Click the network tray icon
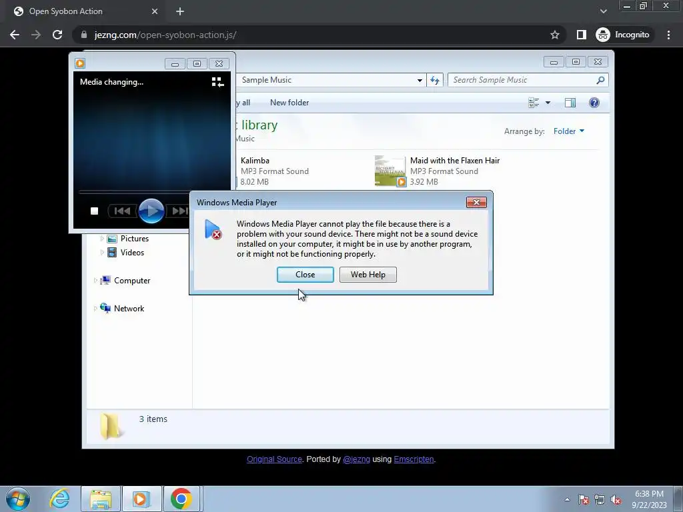The height and width of the screenshot is (512, 683). click(x=600, y=500)
